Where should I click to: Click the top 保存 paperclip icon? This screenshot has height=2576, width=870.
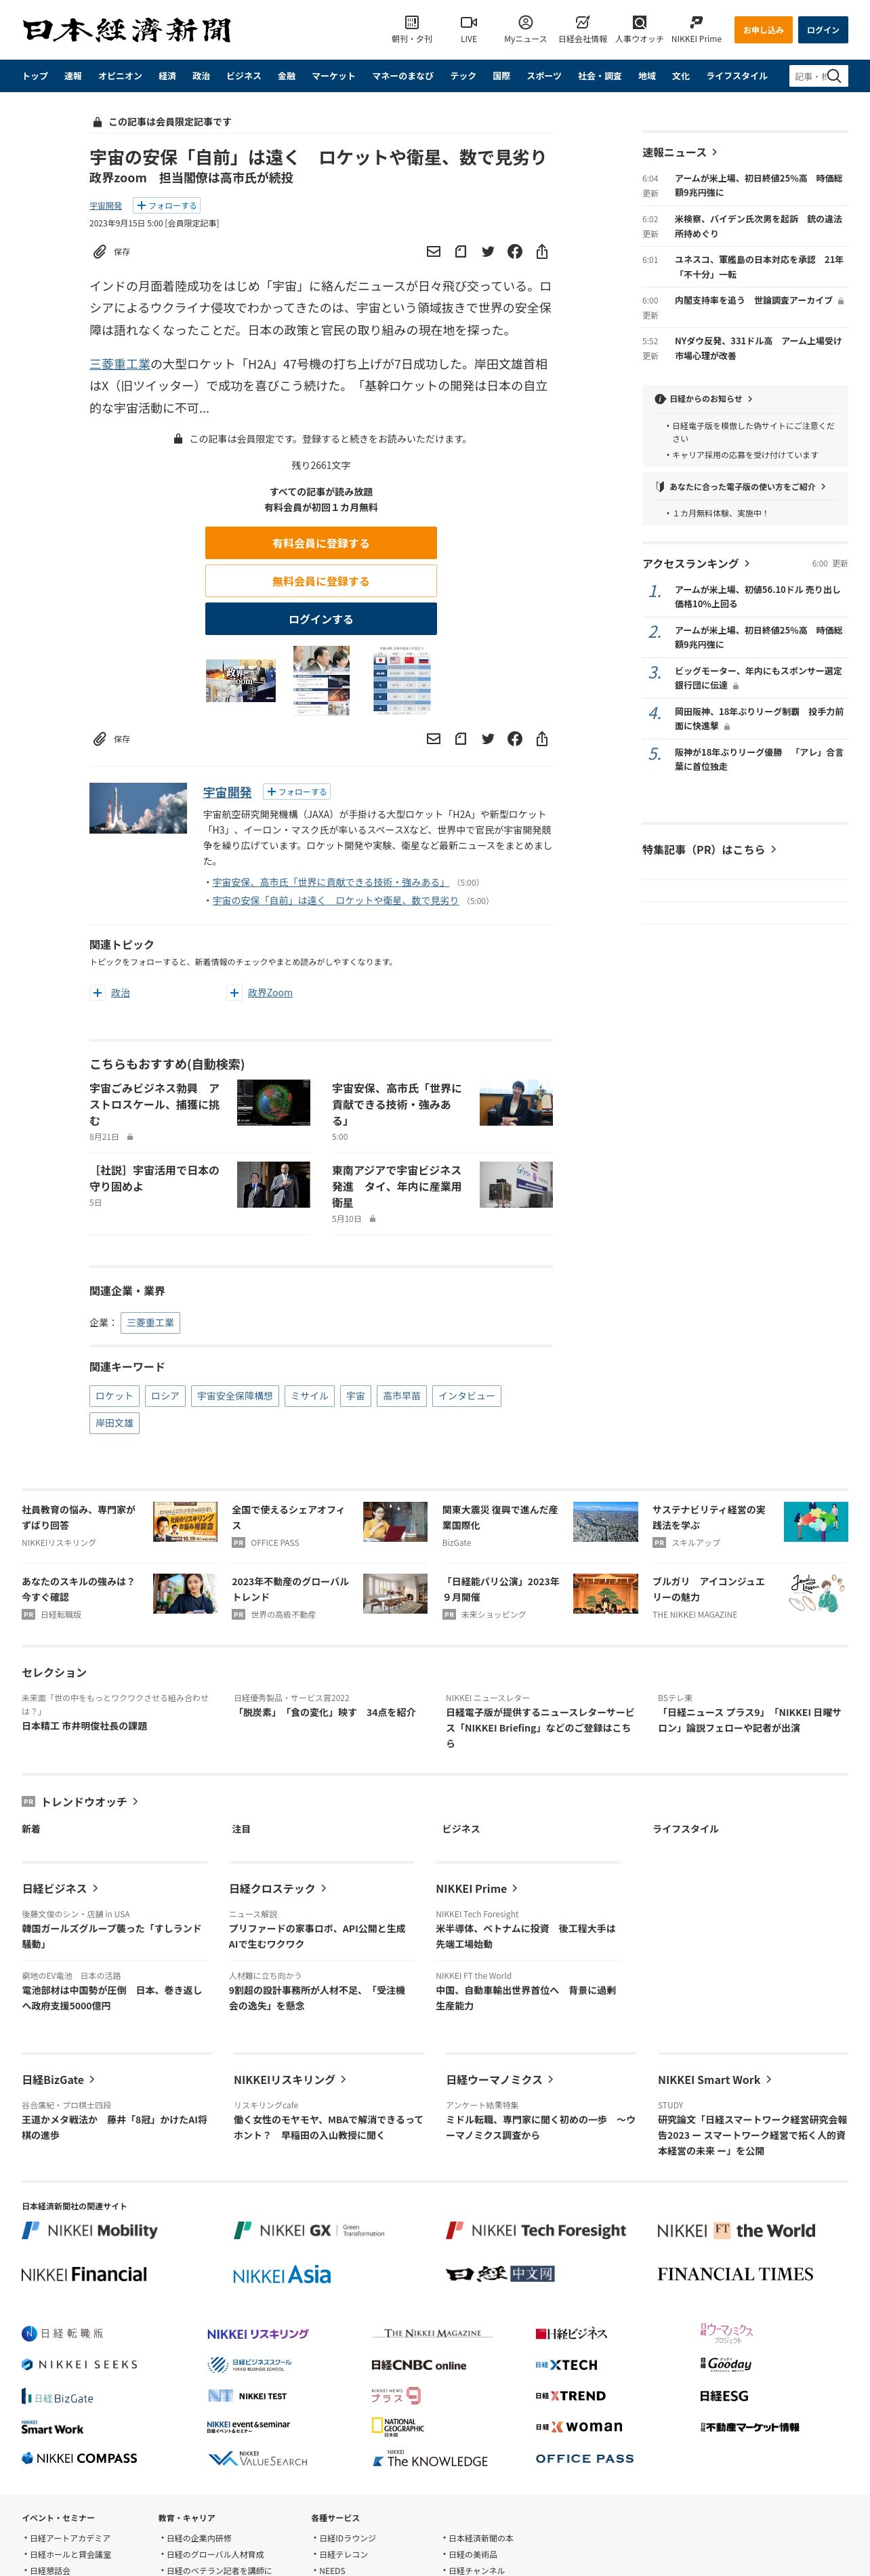coord(100,252)
